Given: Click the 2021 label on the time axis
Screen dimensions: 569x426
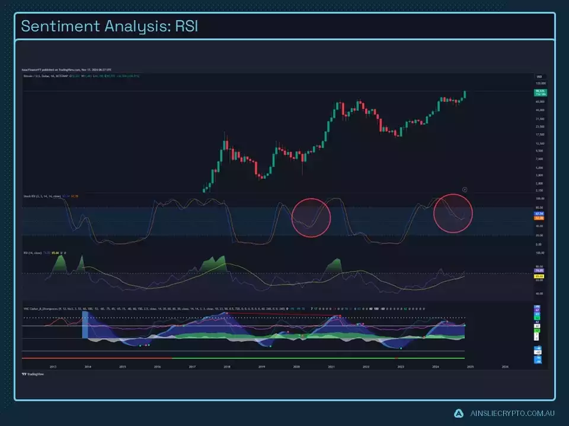Looking at the screenshot, I should (x=332, y=367).
